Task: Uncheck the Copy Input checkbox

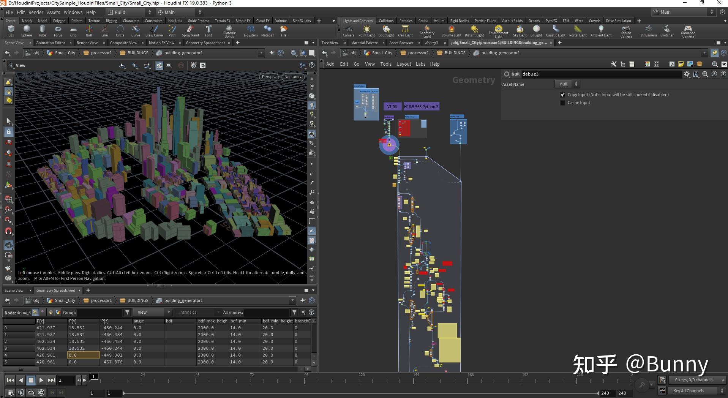Action: (562, 95)
